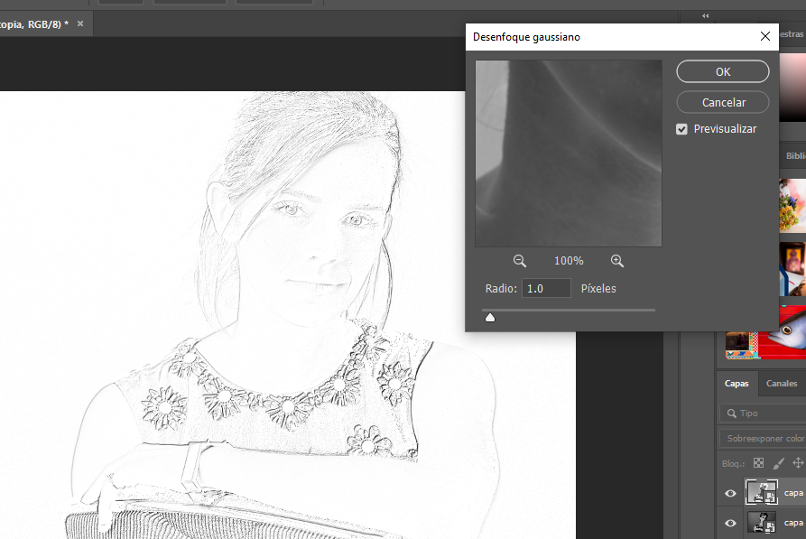The width and height of the screenshot is (806, 539).
Task: Confirm blur with the OK button
Action: tap(722, 71)
